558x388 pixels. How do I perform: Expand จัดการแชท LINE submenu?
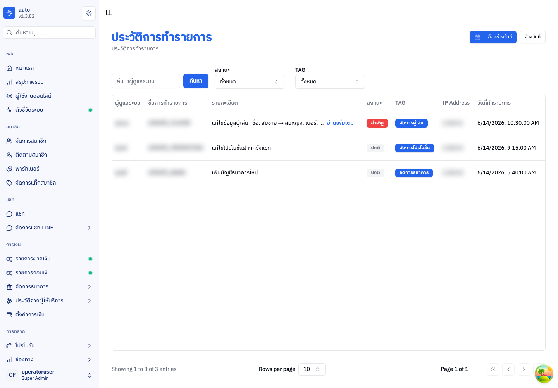click(x=90, y=228)
